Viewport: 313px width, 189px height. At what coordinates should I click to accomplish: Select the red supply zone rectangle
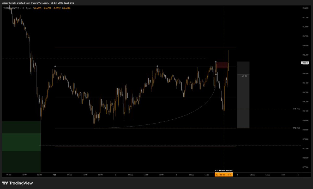(222, 65)
